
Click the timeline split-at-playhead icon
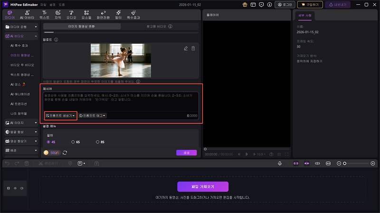pyautogui.click(x=317, y=164)
